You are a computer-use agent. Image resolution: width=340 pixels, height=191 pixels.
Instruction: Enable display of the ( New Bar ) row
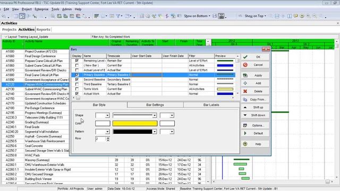click(x=76, y=65)
